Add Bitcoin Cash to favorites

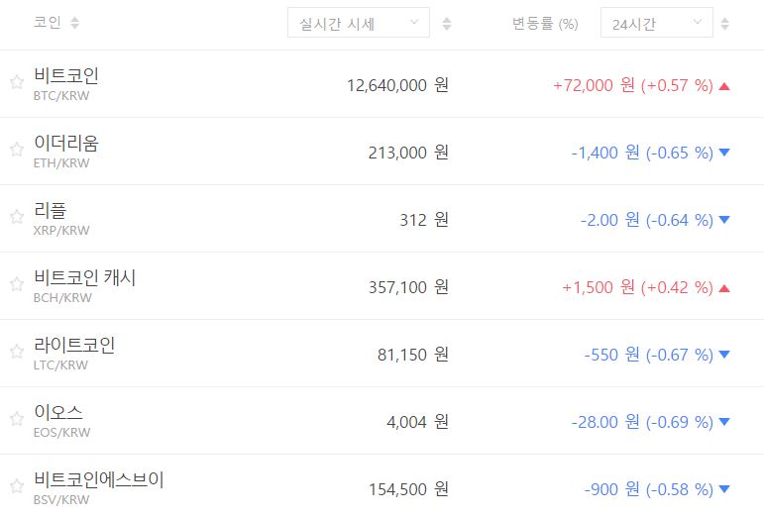pyautogui.click(x=16, y=284)
